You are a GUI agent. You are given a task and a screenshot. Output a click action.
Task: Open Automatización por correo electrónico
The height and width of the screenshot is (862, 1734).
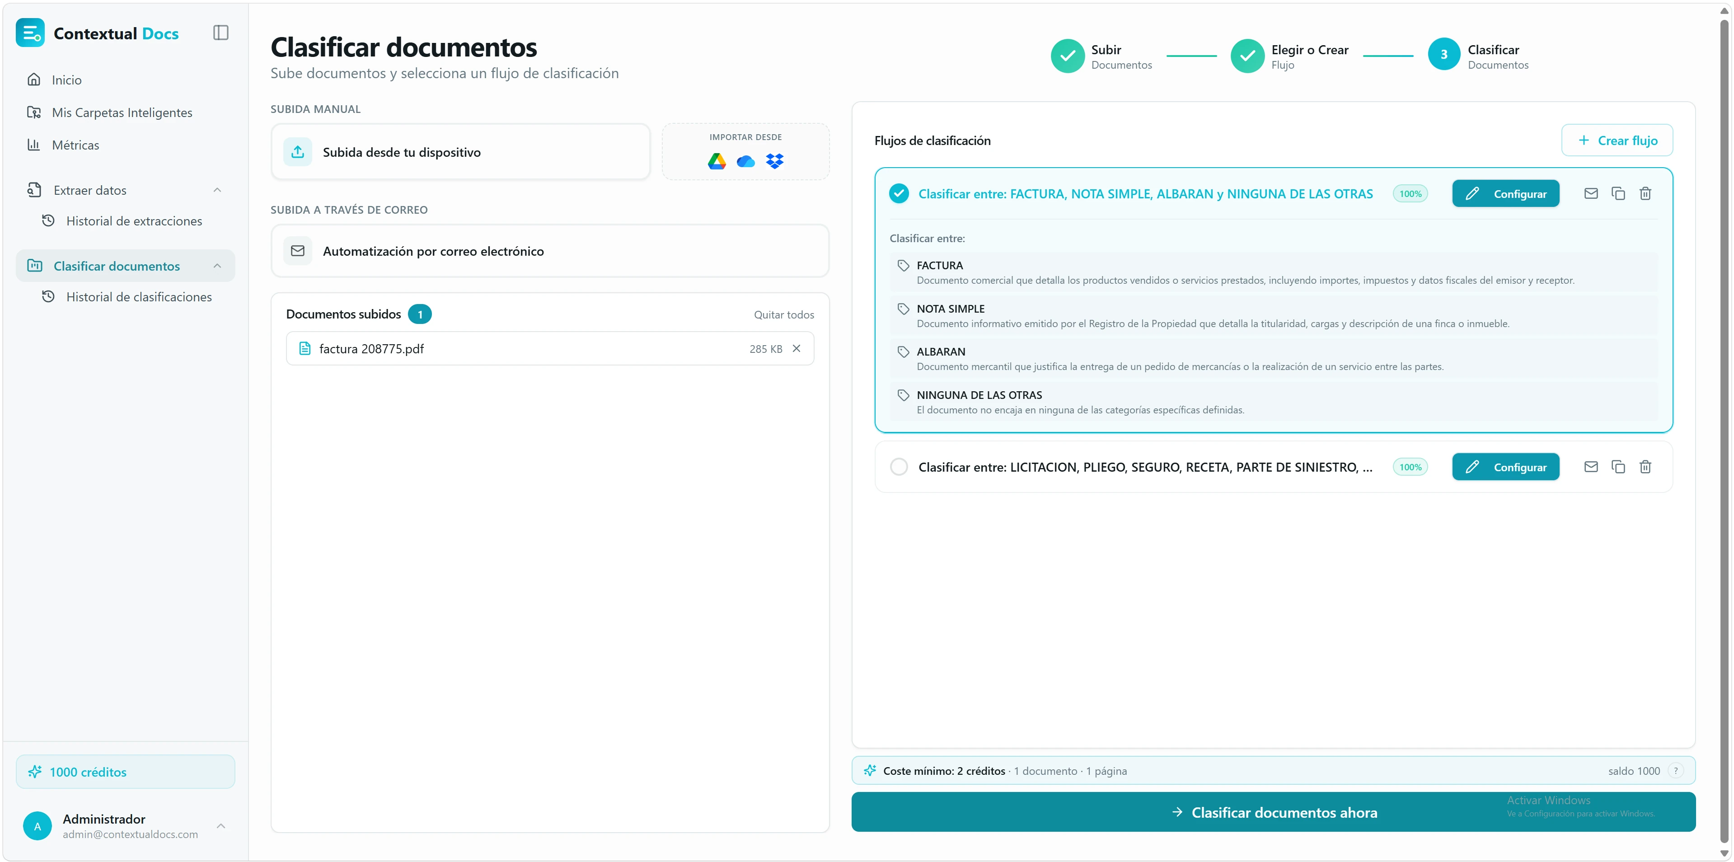click(550, 251)
